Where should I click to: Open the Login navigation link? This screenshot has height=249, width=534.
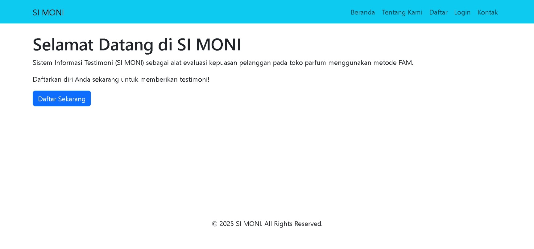(x=462, y=12)
